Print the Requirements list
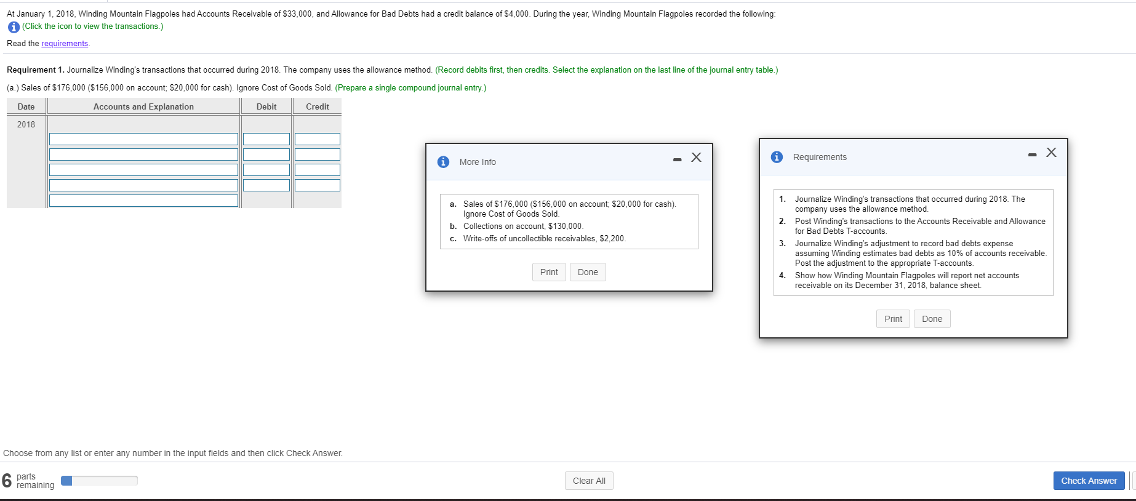 (893, 319)
